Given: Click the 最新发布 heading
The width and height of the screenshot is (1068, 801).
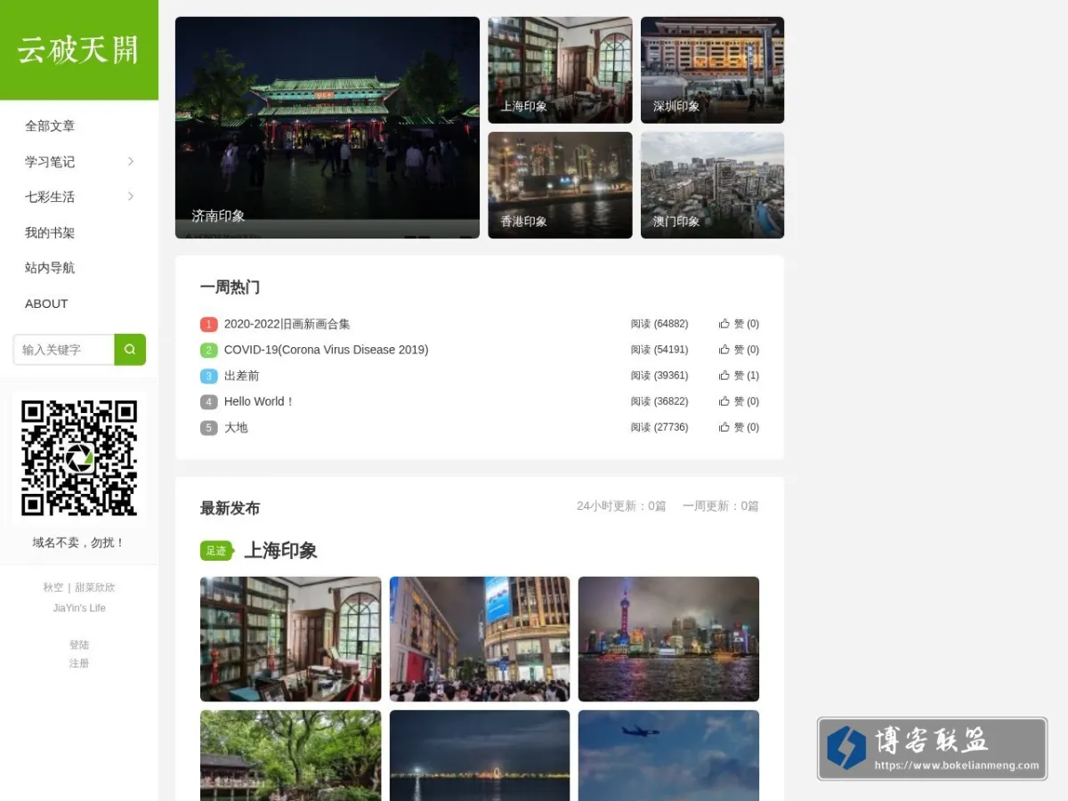Looking at the screenshot, I should tap(230, 508).
